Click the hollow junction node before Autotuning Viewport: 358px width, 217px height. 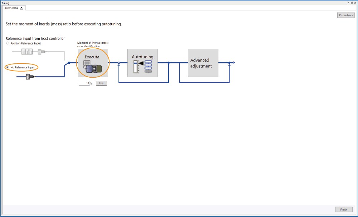coord(118,63)
